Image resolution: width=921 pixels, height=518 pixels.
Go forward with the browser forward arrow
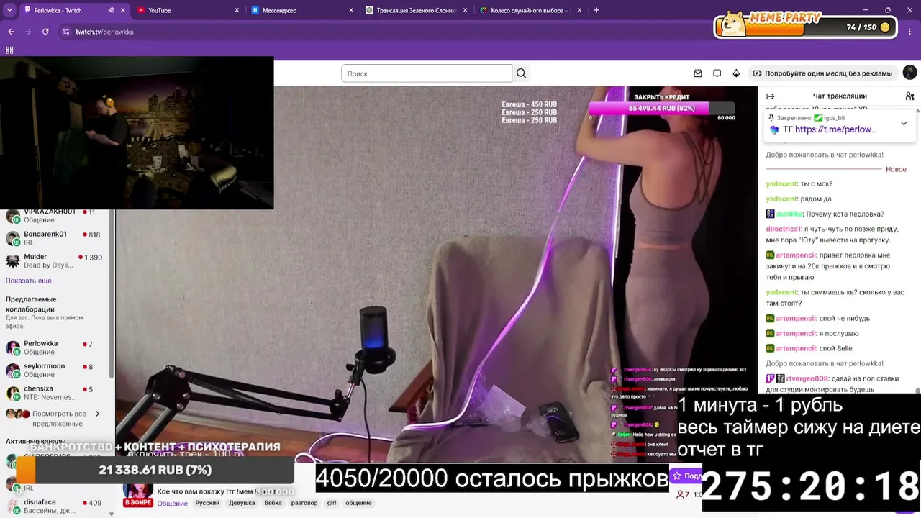(28, 32)
